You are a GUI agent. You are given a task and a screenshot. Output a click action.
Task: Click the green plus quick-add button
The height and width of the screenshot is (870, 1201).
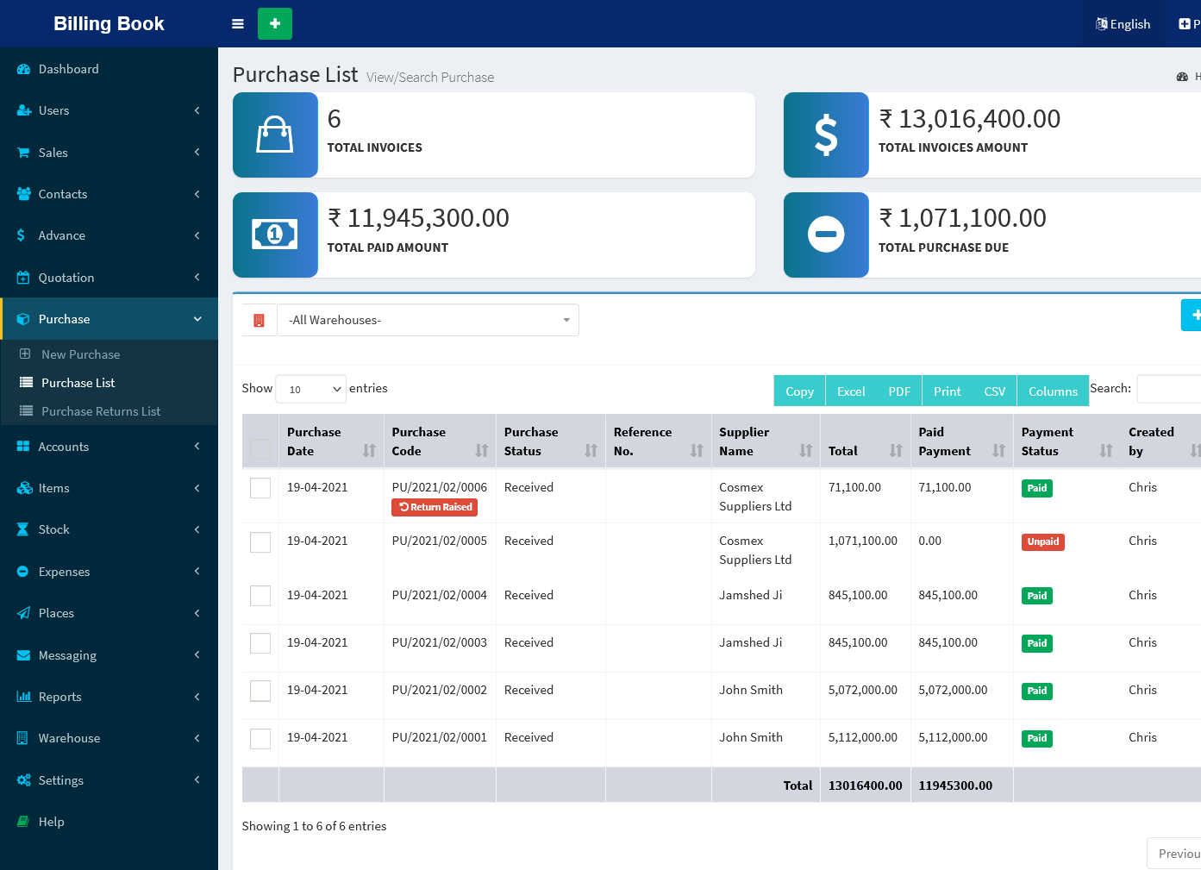coord(274,24)
